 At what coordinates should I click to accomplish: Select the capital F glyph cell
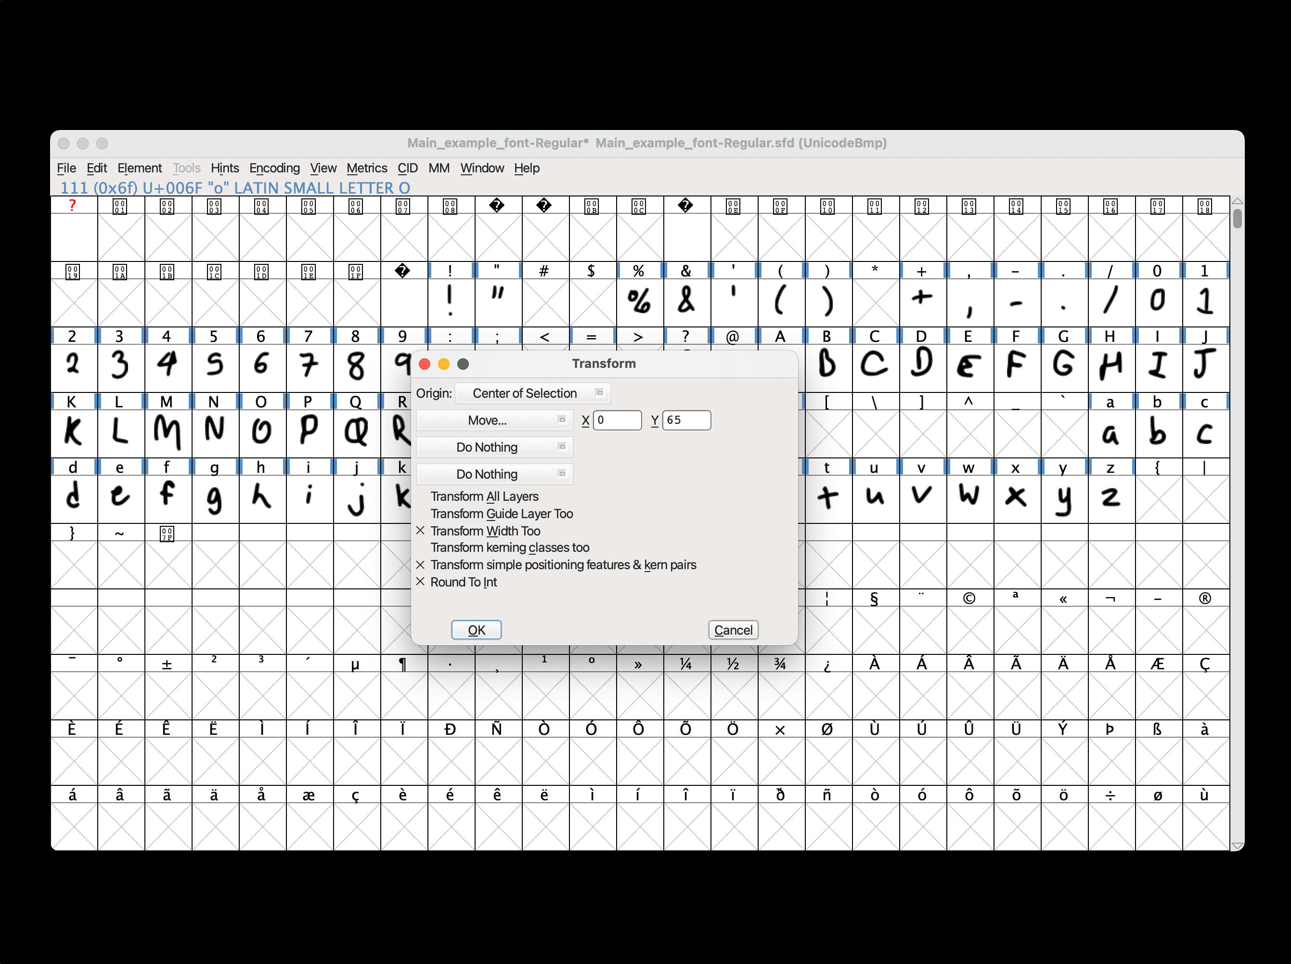coord(1018,367)
